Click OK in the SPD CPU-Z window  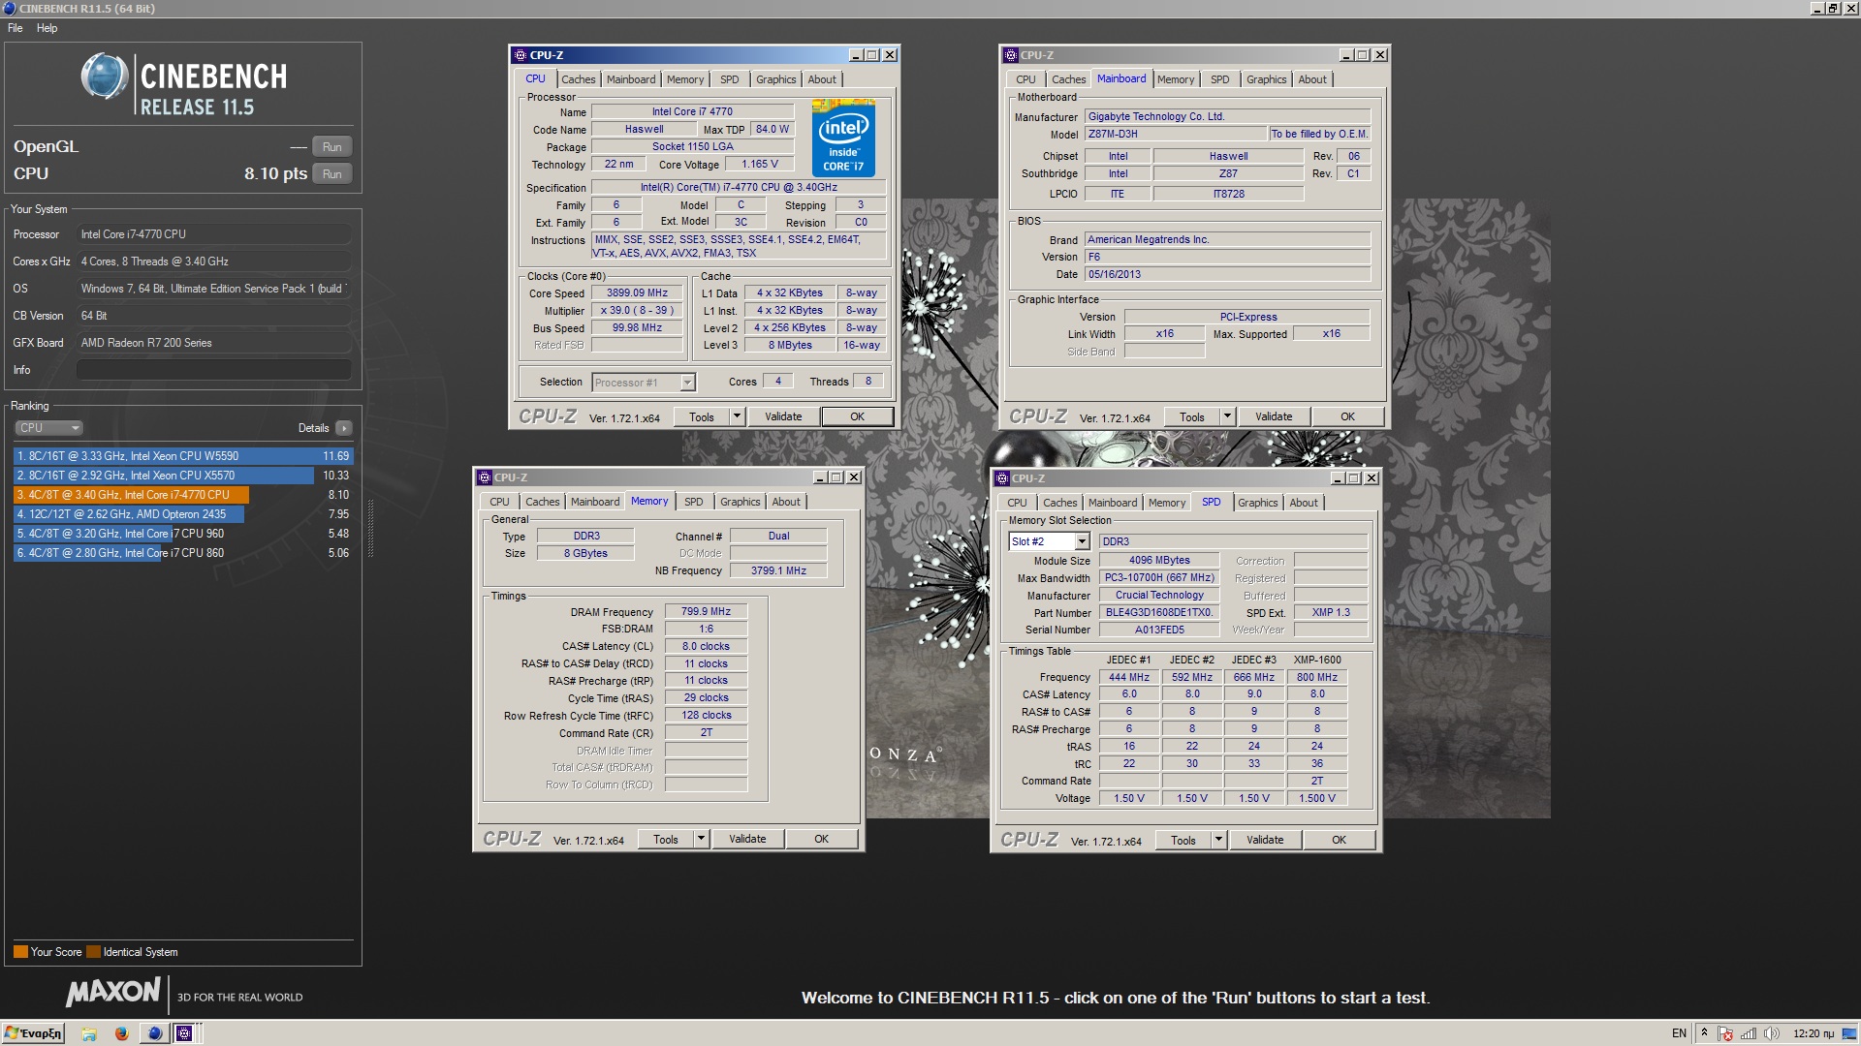tap(1339, 840)
